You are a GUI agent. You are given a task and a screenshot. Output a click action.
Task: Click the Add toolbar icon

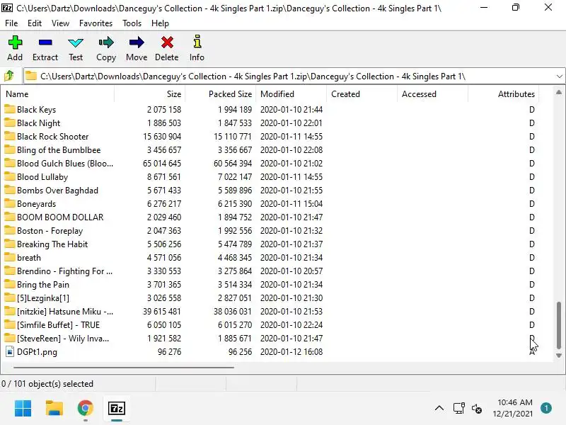pos(15,42)
